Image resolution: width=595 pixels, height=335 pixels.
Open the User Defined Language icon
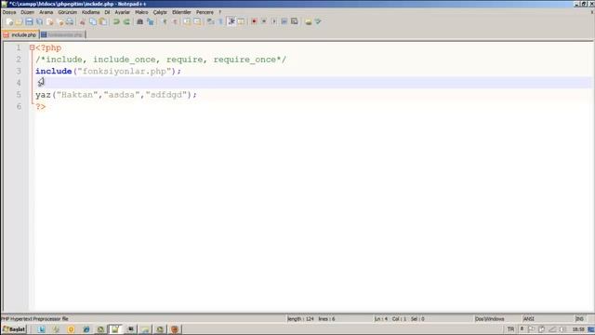(x=241, y=21)
